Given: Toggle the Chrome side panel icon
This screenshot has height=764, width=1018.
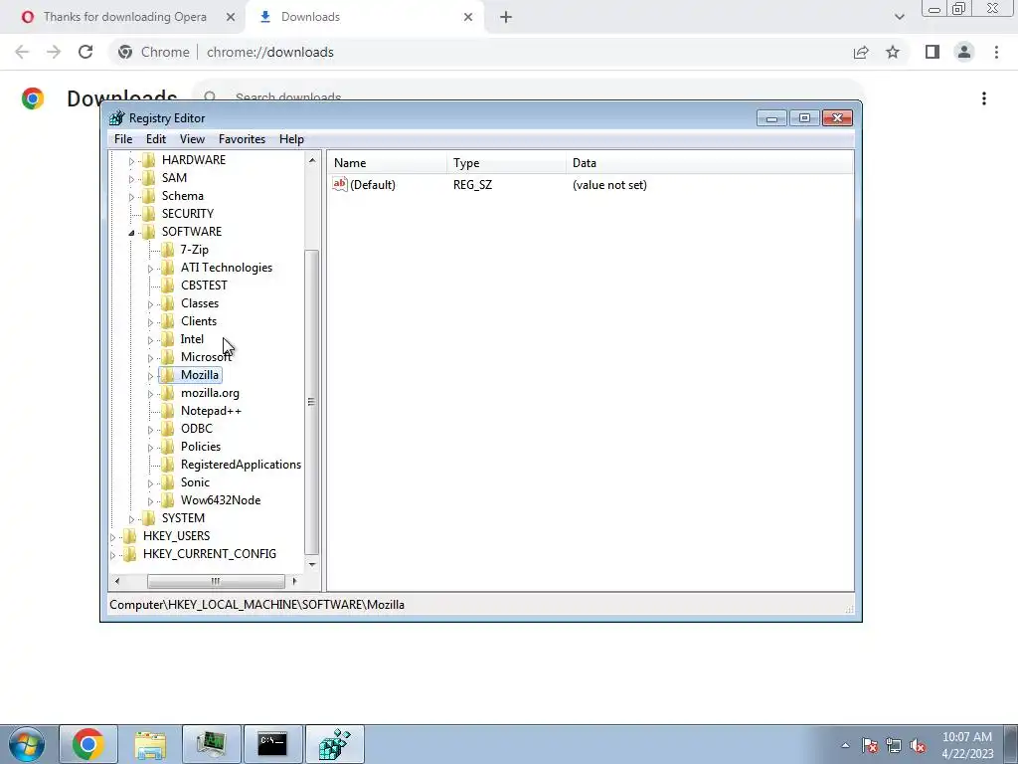Looking at the screenshot, I should tap(933, 52).
